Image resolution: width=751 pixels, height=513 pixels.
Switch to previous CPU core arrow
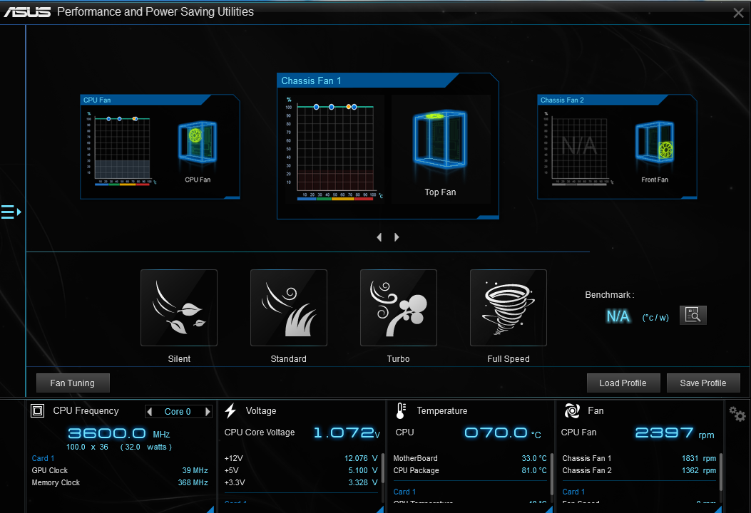[x=150, y=412]
